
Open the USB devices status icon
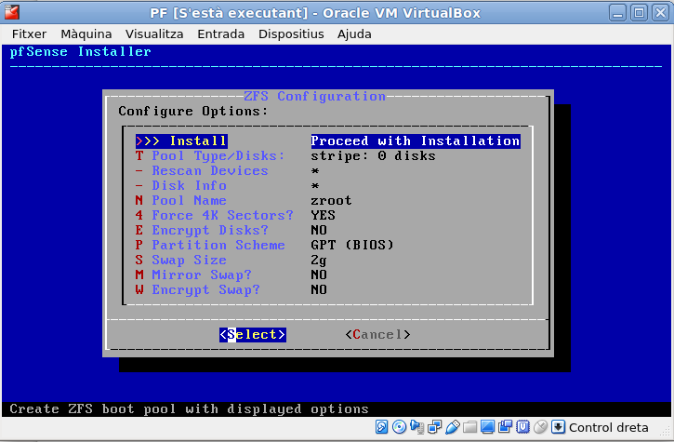pos(452,427)
